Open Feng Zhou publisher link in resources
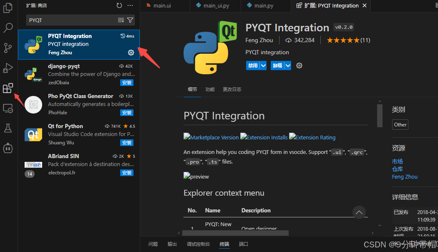The image size is (438, 252). [x=405, y=176]
